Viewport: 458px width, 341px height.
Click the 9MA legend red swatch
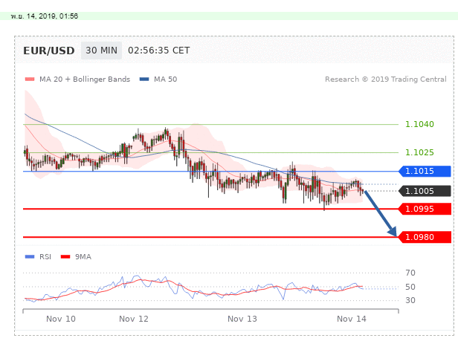point(65,257)
